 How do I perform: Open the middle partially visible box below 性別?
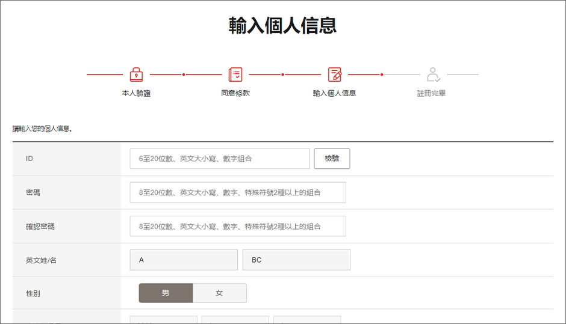(235, 319)
